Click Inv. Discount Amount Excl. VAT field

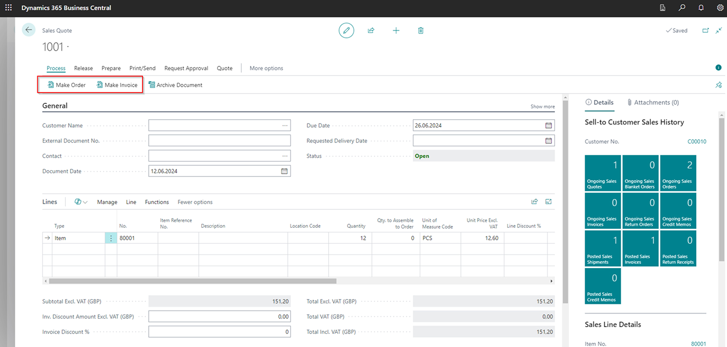(x=220, y=316)
